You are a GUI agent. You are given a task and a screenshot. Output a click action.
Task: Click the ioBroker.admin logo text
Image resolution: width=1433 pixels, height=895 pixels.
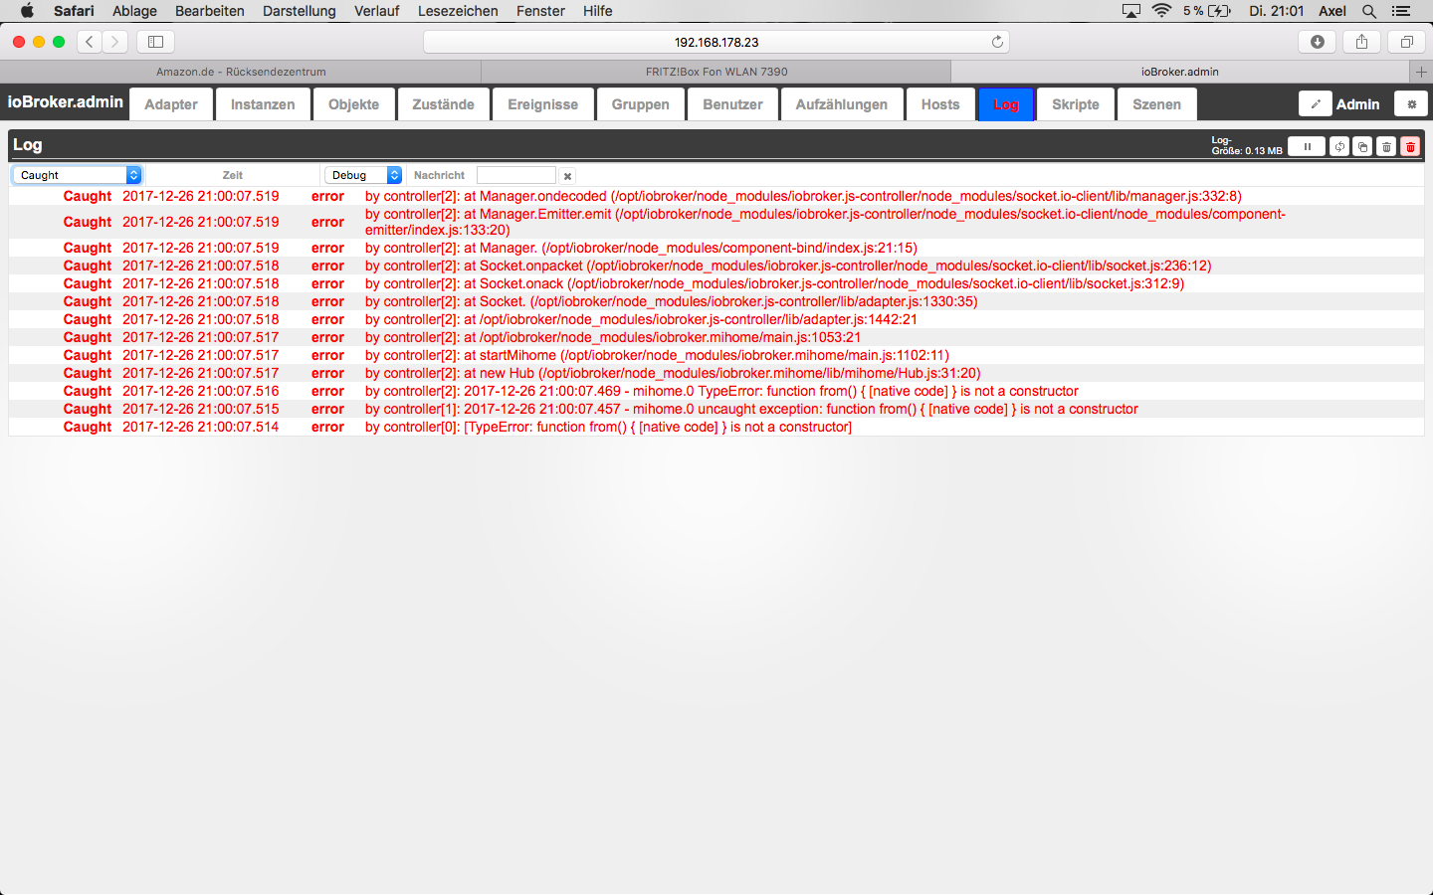pos(66,101)
